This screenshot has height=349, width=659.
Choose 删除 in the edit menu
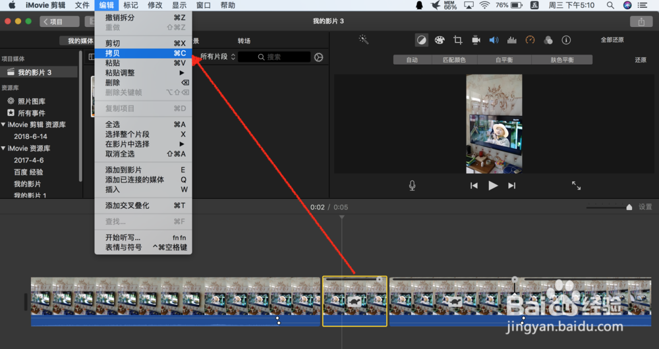point(143,83)
